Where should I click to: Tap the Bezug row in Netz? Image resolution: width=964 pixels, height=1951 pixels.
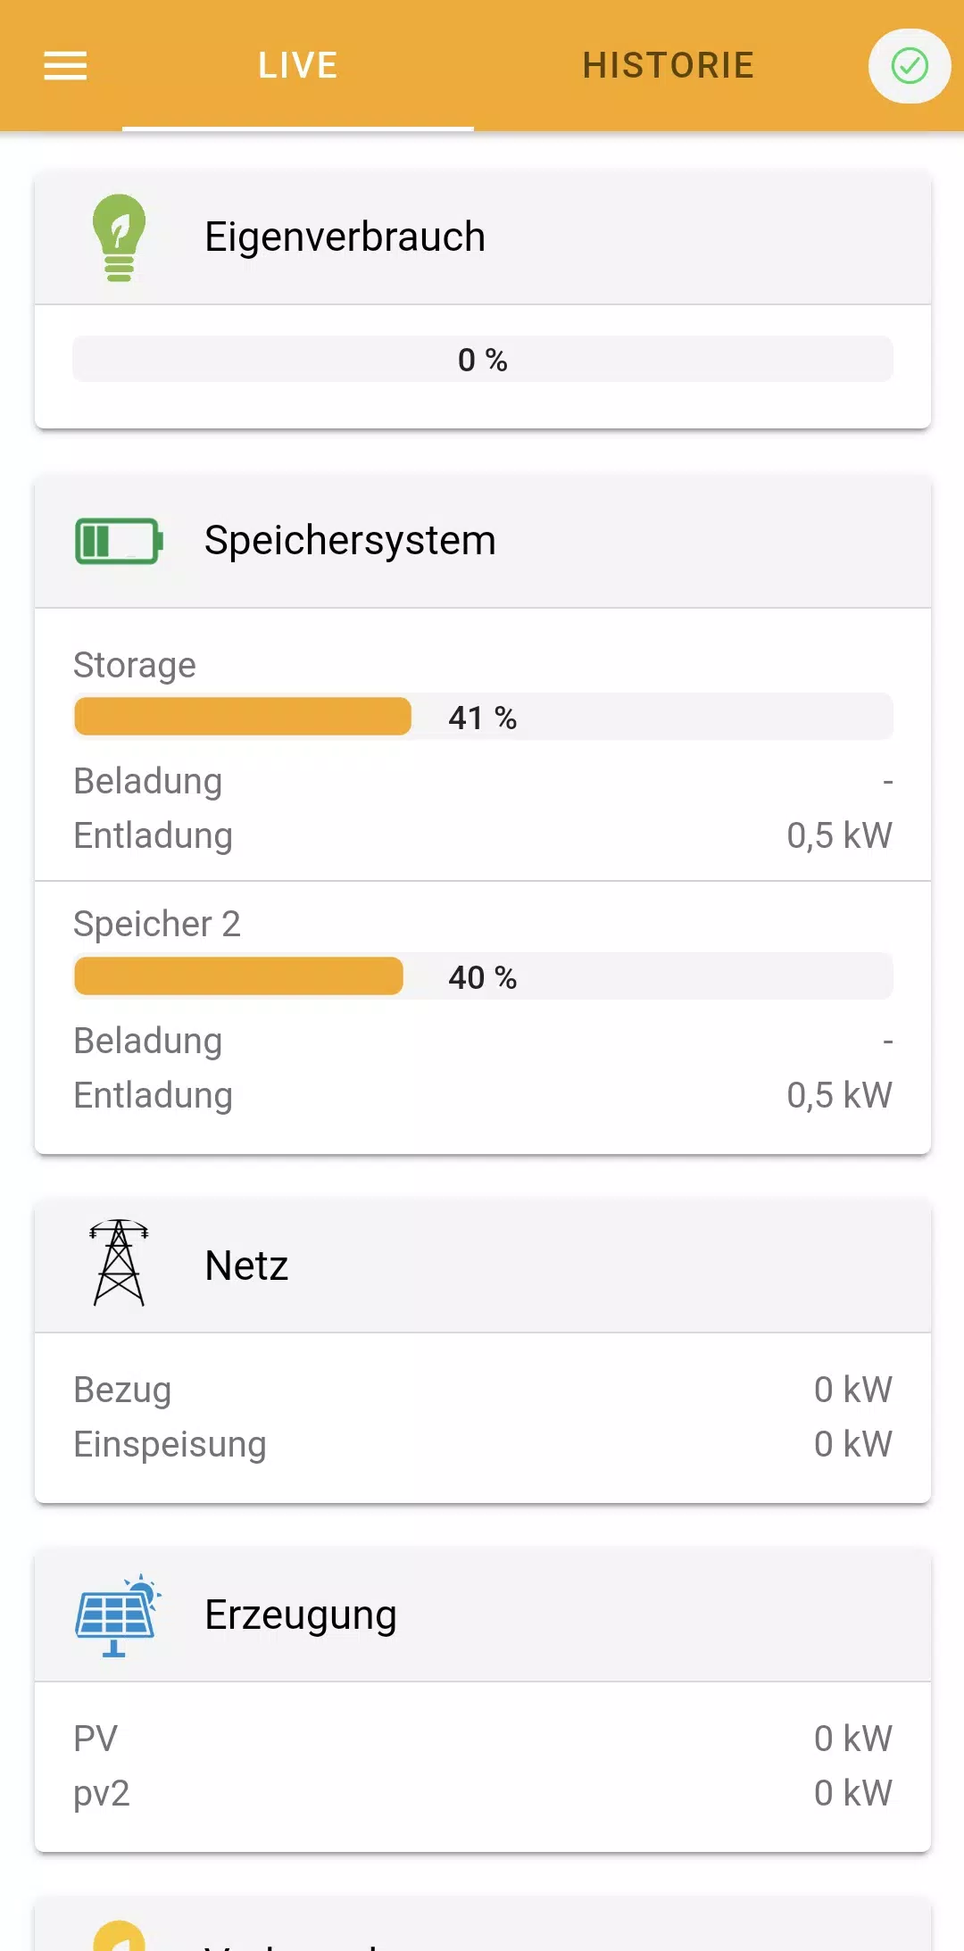482,1390
